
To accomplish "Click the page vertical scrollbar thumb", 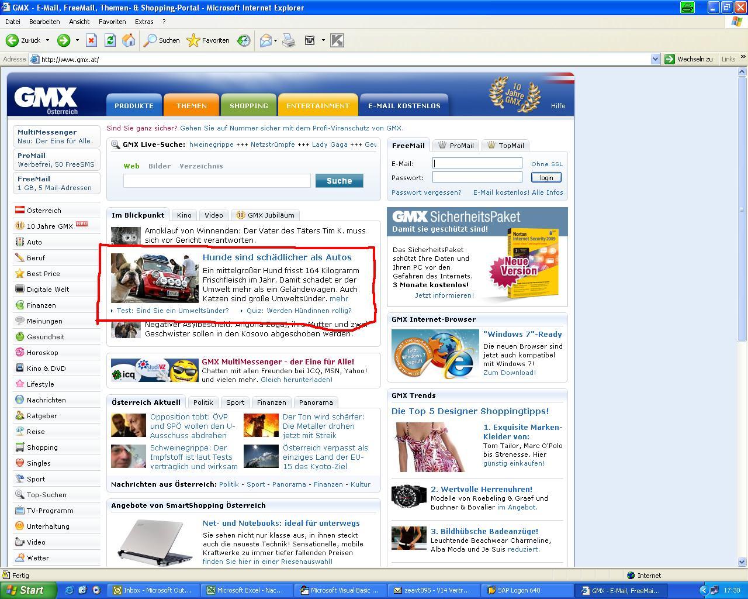I will [743, 209].
